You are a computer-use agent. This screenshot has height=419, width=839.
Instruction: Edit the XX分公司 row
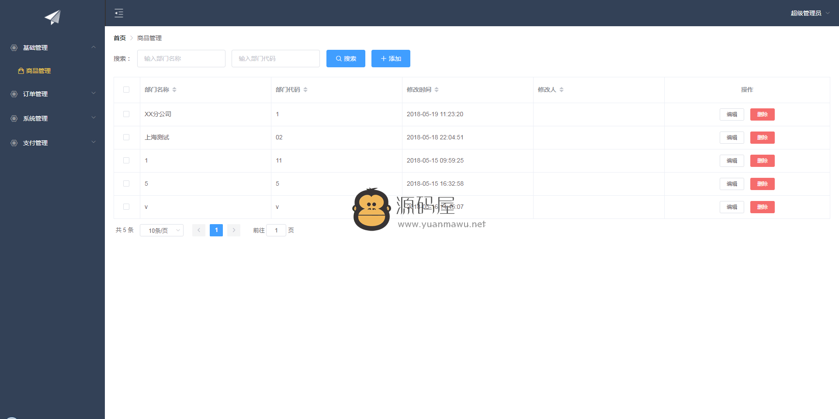click(x=732, y=114)
